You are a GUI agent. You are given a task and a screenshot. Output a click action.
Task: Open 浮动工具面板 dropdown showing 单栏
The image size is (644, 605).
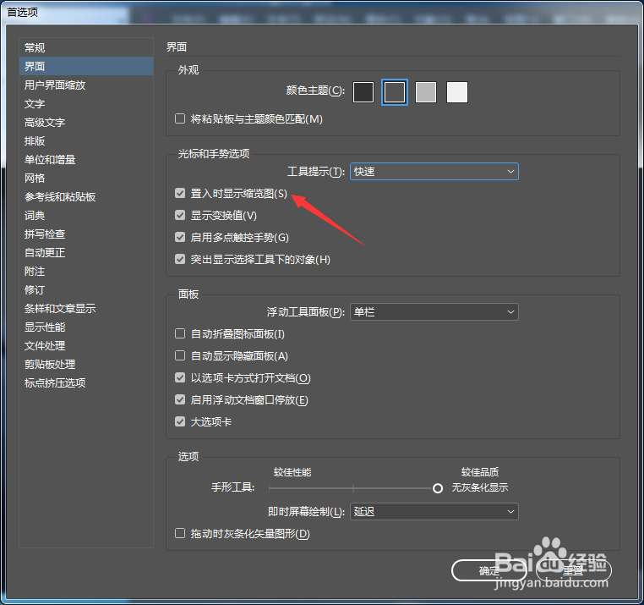point(434,311)
